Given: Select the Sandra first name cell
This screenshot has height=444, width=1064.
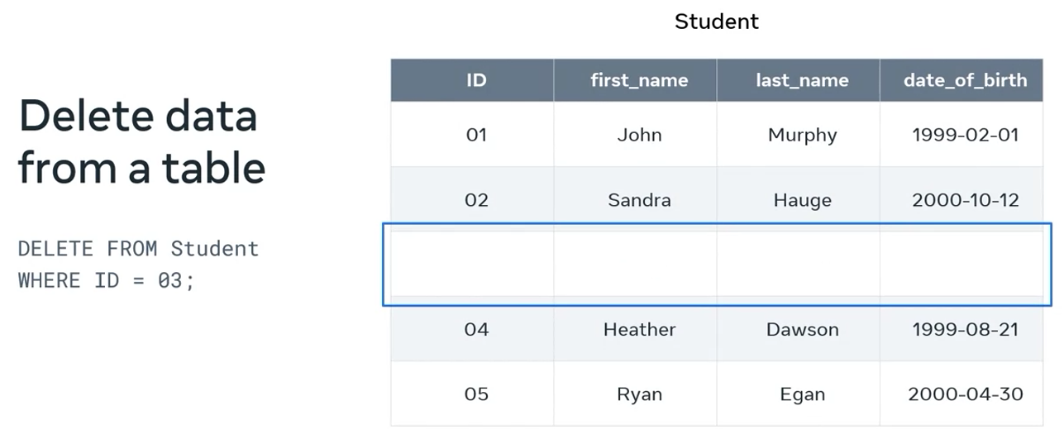Looking at the screenshot, I should (x=639, y=200).
